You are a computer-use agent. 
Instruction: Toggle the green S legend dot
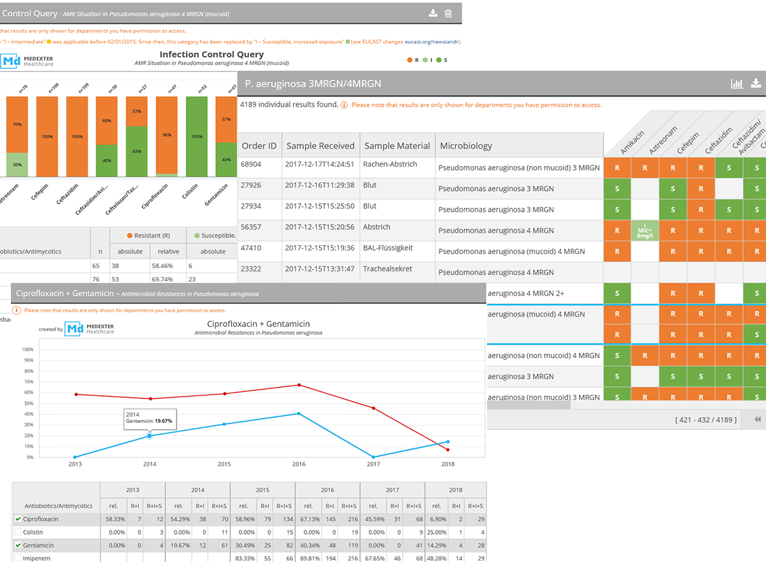[438, 59]
